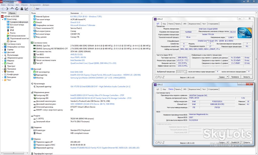Screen dimensions: 258x155
Task: Open the Socket #1 processor dropdown
Action: click(x=181, y=72)
